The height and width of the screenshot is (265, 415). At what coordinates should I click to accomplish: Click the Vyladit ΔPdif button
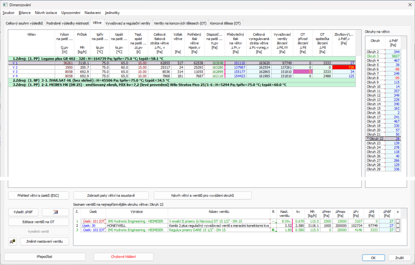click(x=24, y=212)
